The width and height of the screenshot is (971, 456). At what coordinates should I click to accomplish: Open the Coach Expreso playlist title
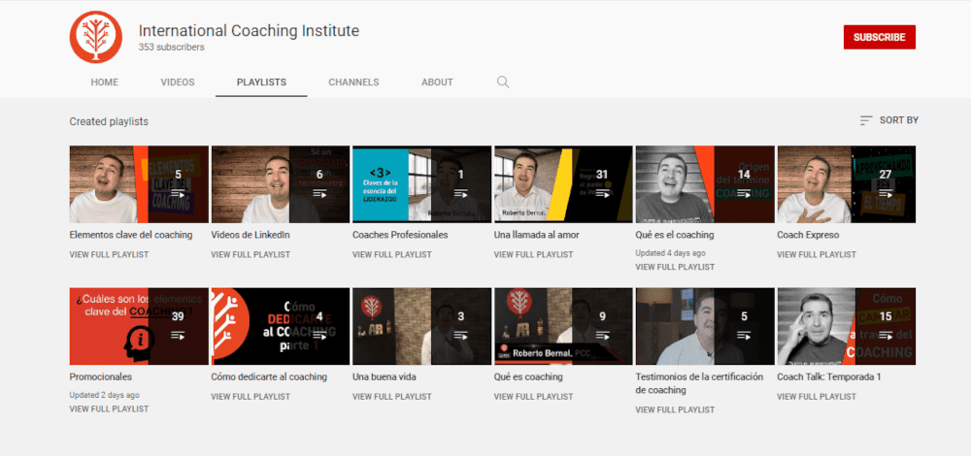(x=808, y=235)
